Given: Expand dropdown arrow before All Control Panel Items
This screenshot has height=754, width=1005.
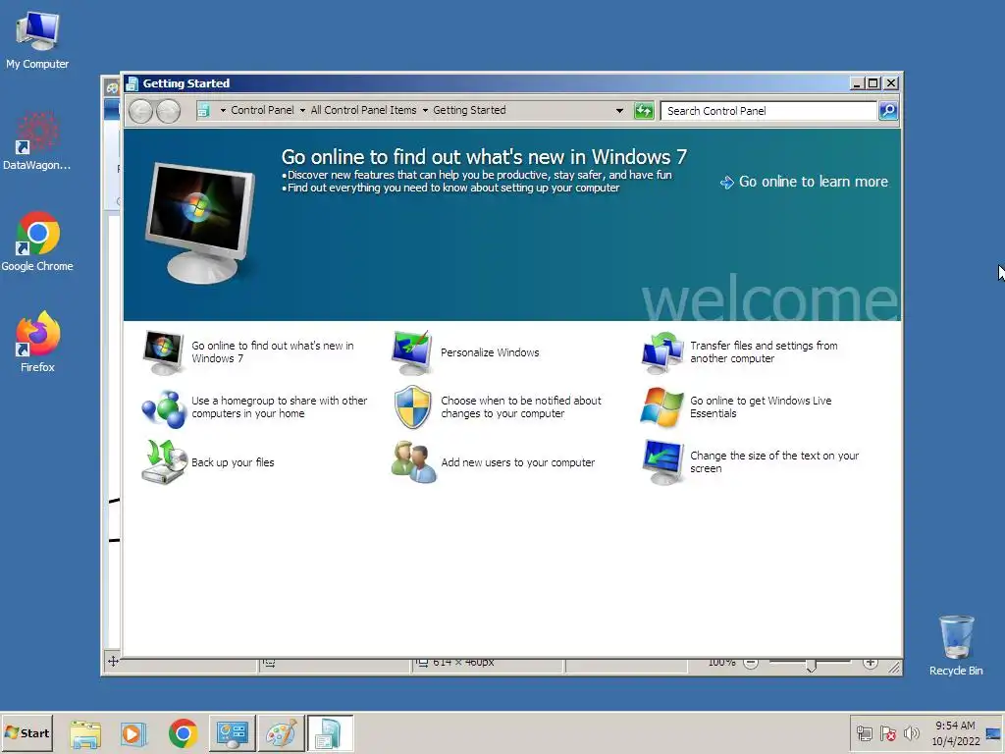Looking at the screenshot, I should tap(302, 111).
